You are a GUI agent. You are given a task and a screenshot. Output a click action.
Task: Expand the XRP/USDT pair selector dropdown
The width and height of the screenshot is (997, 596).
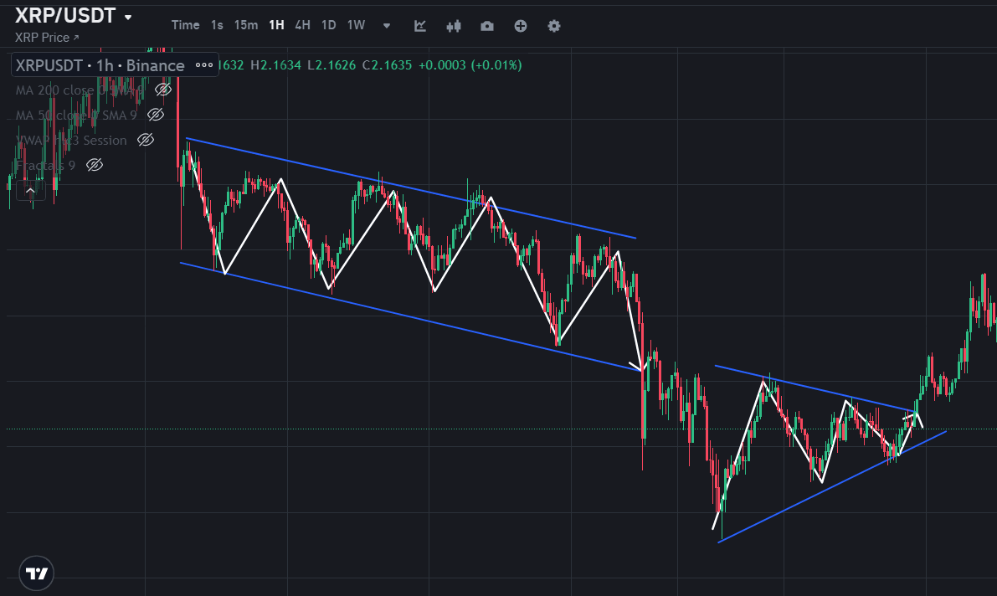pyautogui.click(x=128, y=17)
